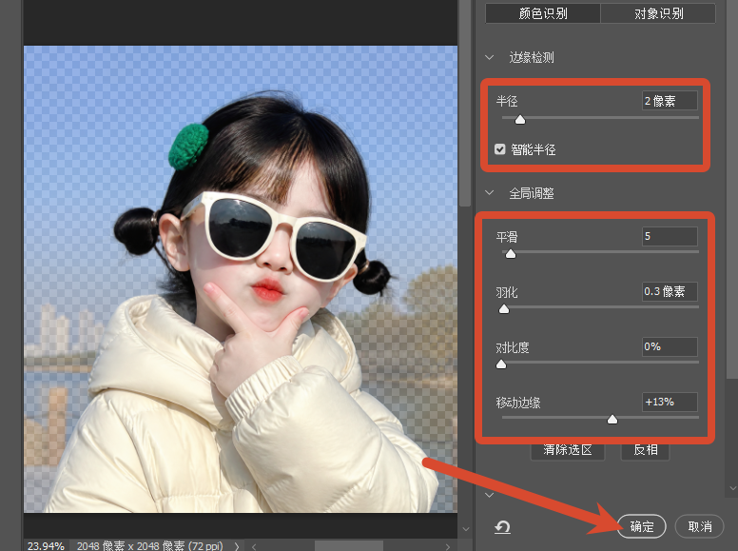Click the canvas horizontal scrollbar thumb
Screen dimensions: 738x551
click(x=349, y=546)
